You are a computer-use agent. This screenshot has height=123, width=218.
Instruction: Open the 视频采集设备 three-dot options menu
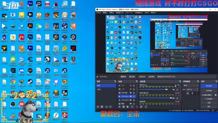(x=177, y=98)
